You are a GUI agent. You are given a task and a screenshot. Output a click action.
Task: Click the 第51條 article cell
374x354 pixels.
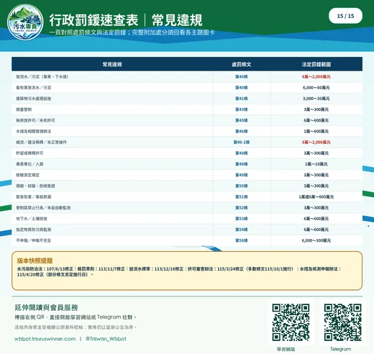pyautogui.click(x=242, y=197)
